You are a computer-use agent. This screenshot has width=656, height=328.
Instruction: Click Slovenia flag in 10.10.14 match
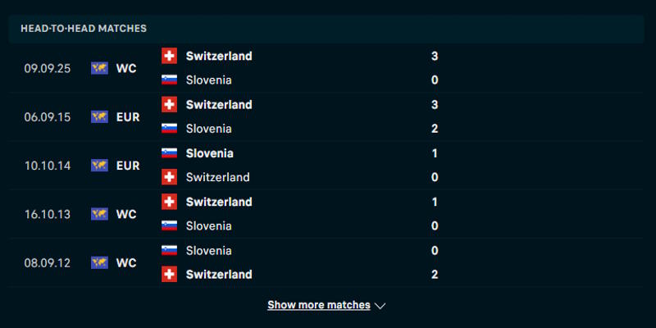tap(170, 153)
